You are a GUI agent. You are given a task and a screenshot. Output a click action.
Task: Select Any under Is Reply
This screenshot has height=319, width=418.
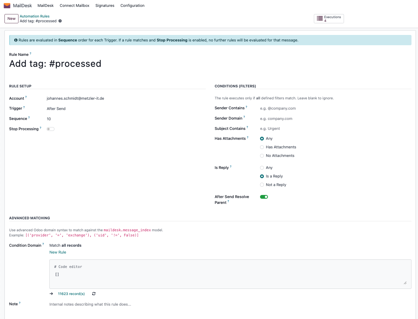coord(262,168)
